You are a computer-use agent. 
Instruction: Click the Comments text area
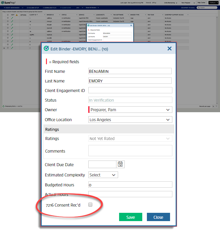click(x=130, y=151)
